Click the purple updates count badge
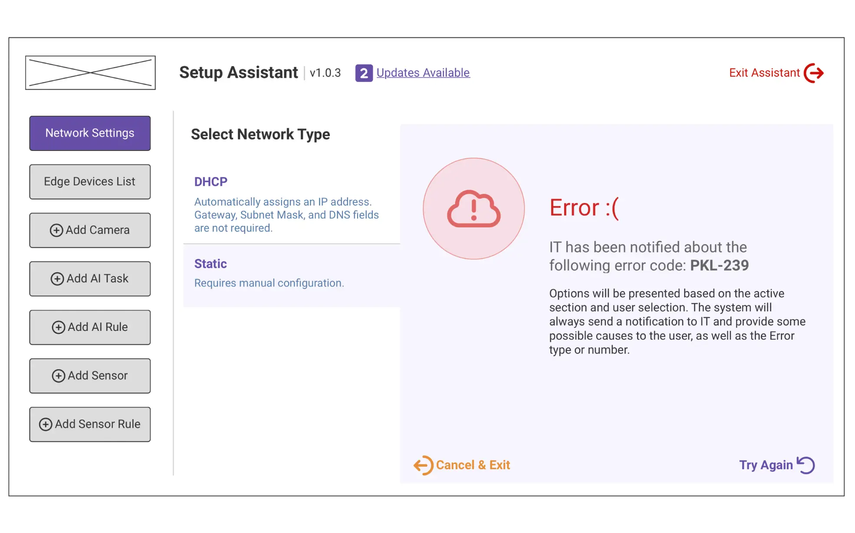This screenshot has width=855, height=533. coord(364,73)
